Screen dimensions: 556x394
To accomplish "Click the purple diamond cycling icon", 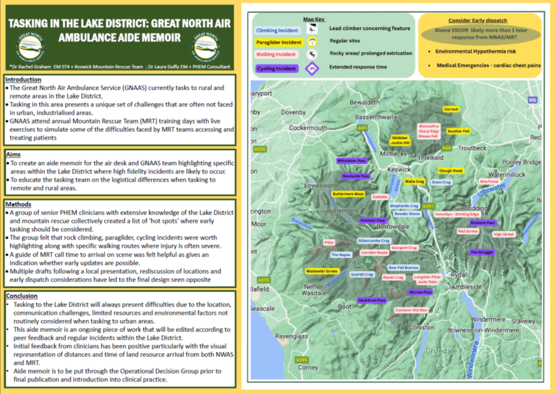I will 311,68.
